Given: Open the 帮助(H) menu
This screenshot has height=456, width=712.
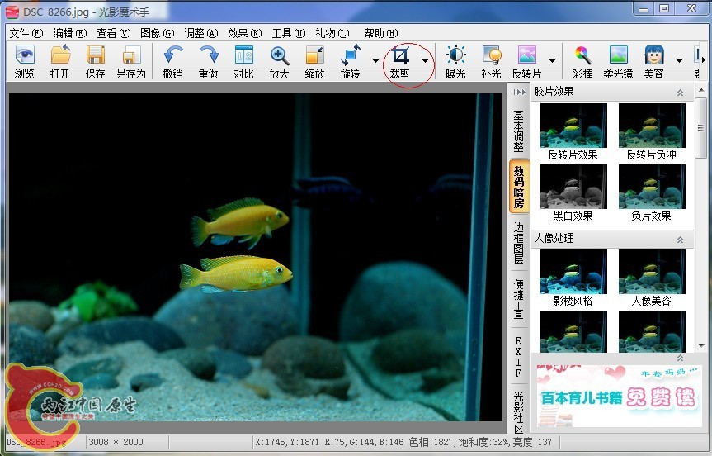Looking at the screenshot, I should [380, 33].
